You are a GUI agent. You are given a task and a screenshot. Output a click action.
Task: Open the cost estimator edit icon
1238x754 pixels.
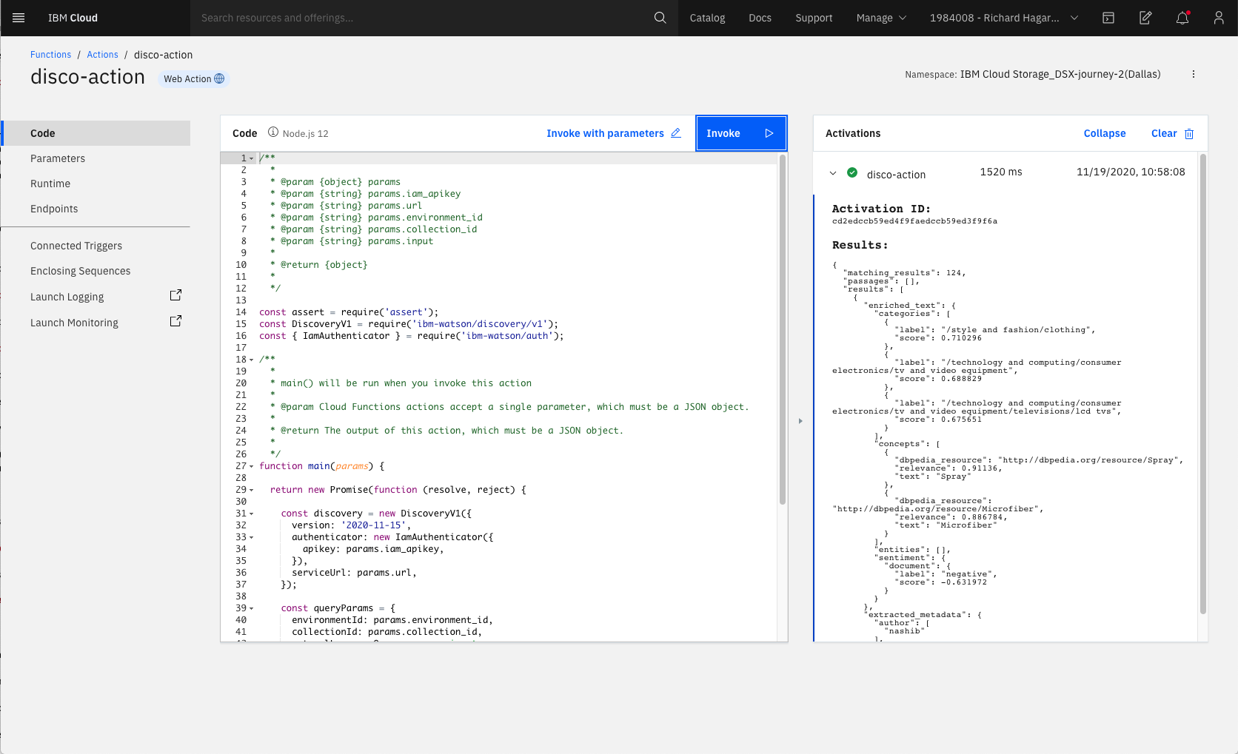1145,18
